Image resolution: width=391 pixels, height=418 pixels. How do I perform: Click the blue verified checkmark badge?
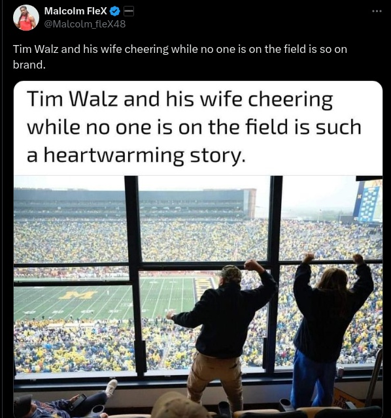click(115, 11)
